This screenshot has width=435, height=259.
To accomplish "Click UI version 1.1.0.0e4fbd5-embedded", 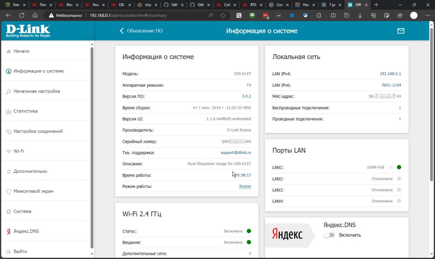I will pos(229,119).
